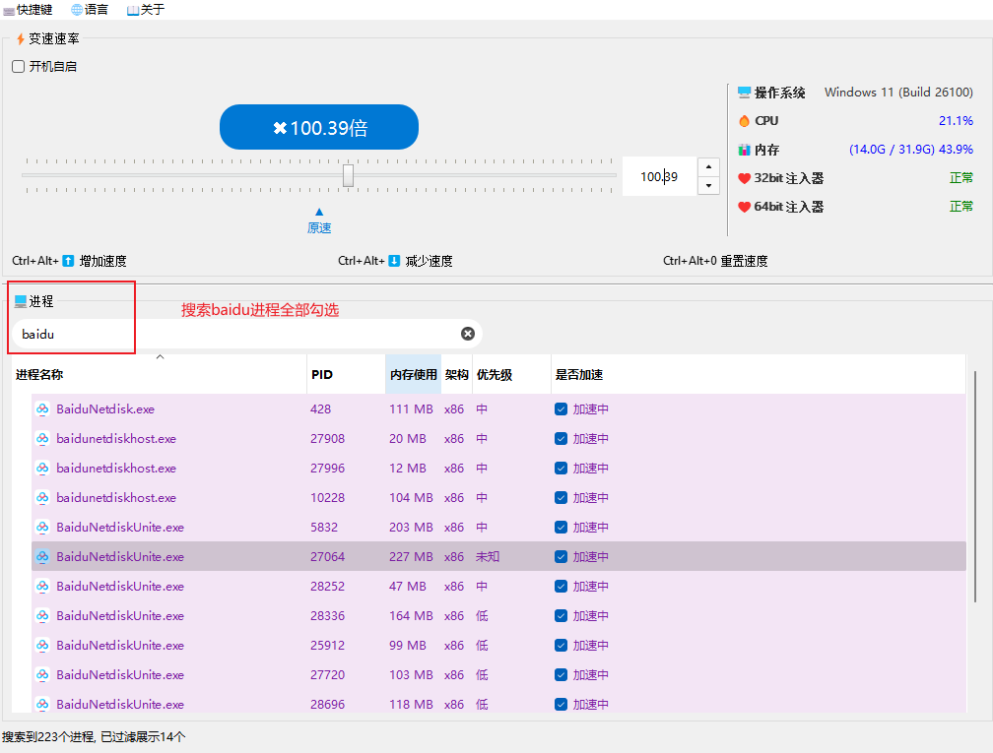This screenshot has height=753, width=993.
Task: Click the lightning icon beside 变速速率
Action: pos(21,39)
